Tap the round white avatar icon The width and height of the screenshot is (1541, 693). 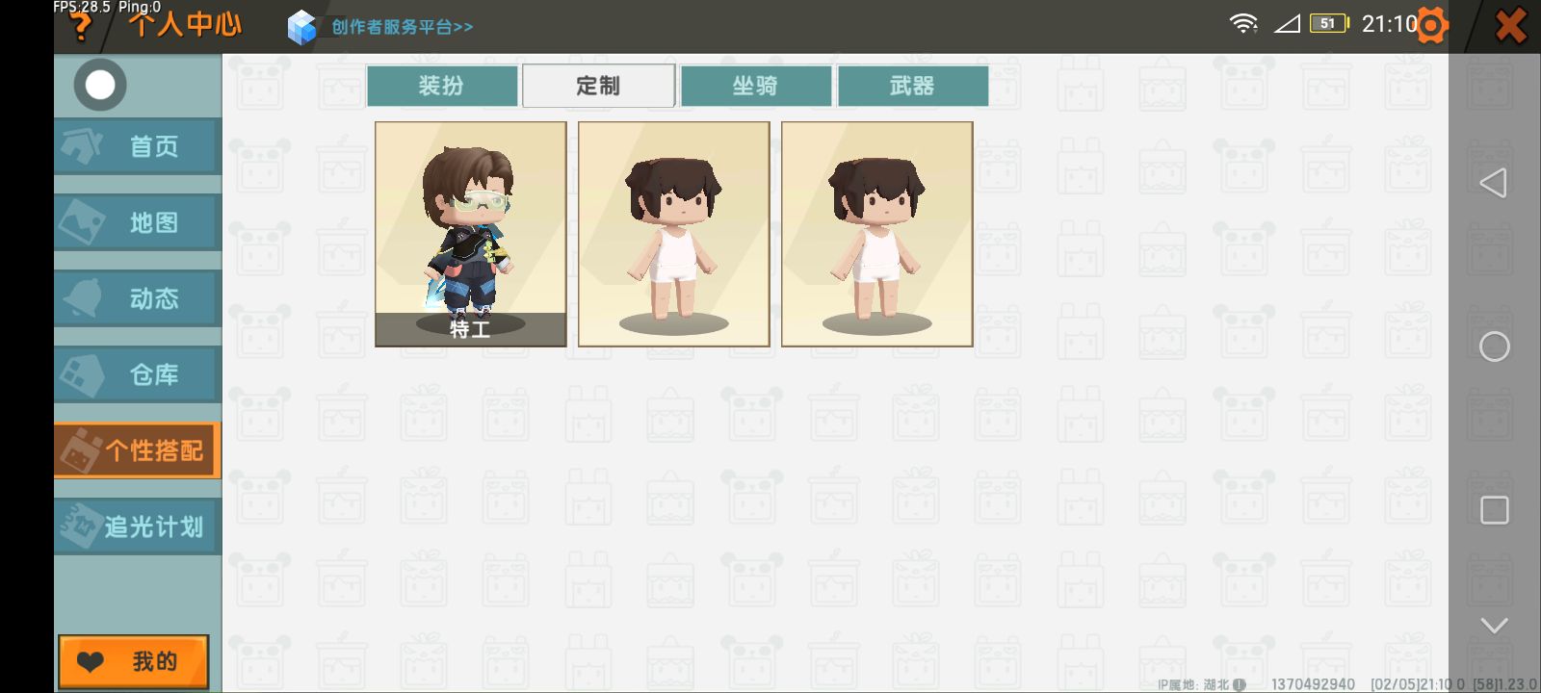click(x=100, y=85)
